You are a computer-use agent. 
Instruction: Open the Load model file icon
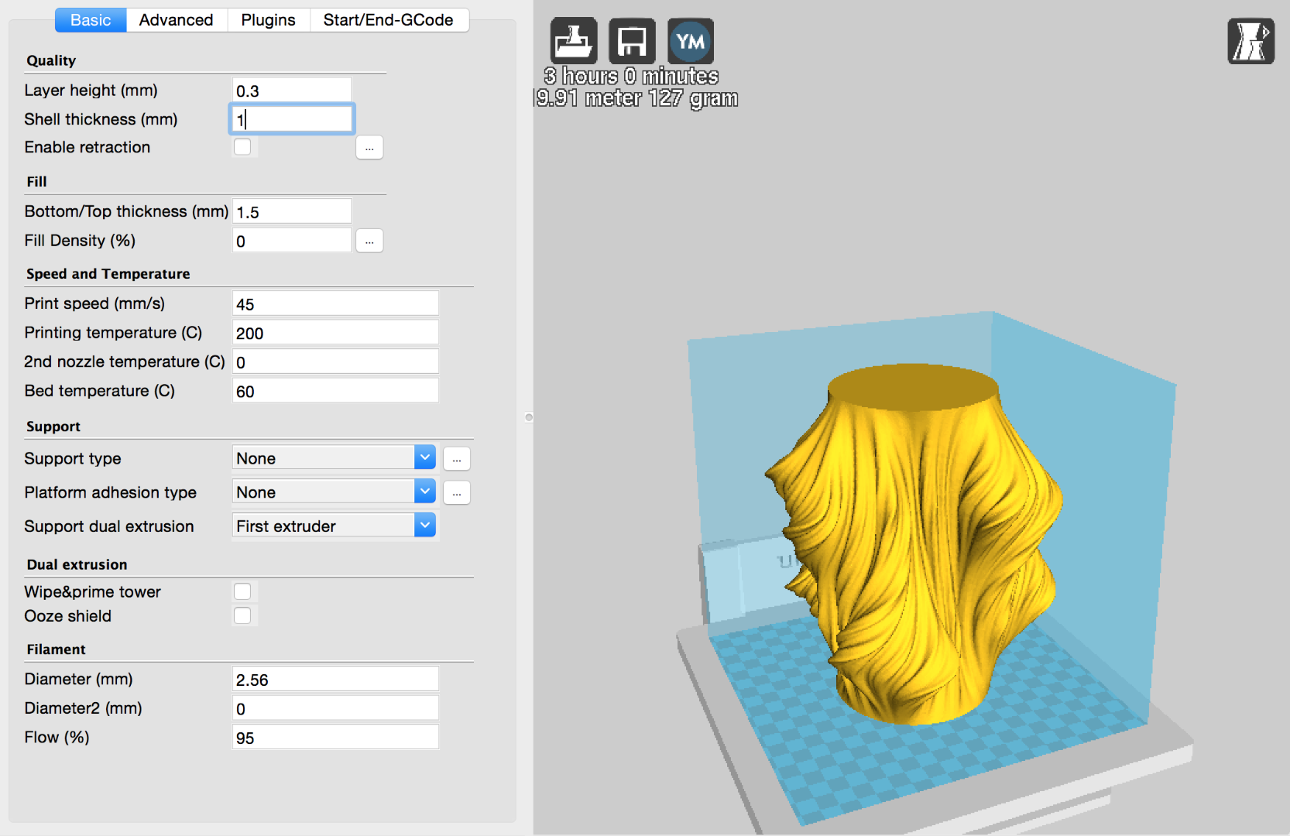pyautogui.click(x=573, y=41)
